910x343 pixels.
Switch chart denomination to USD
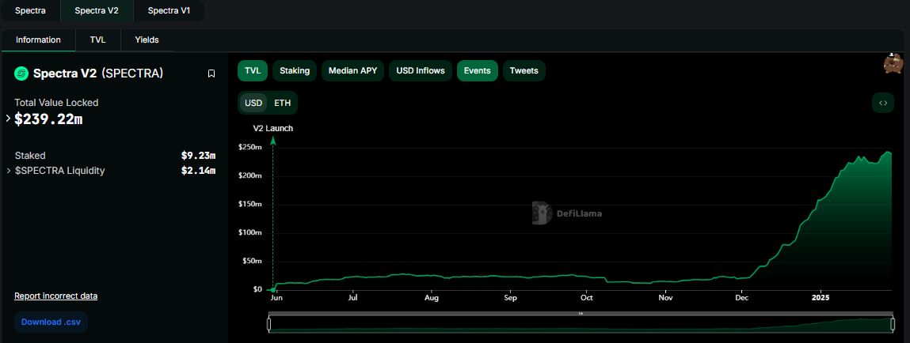253,103
